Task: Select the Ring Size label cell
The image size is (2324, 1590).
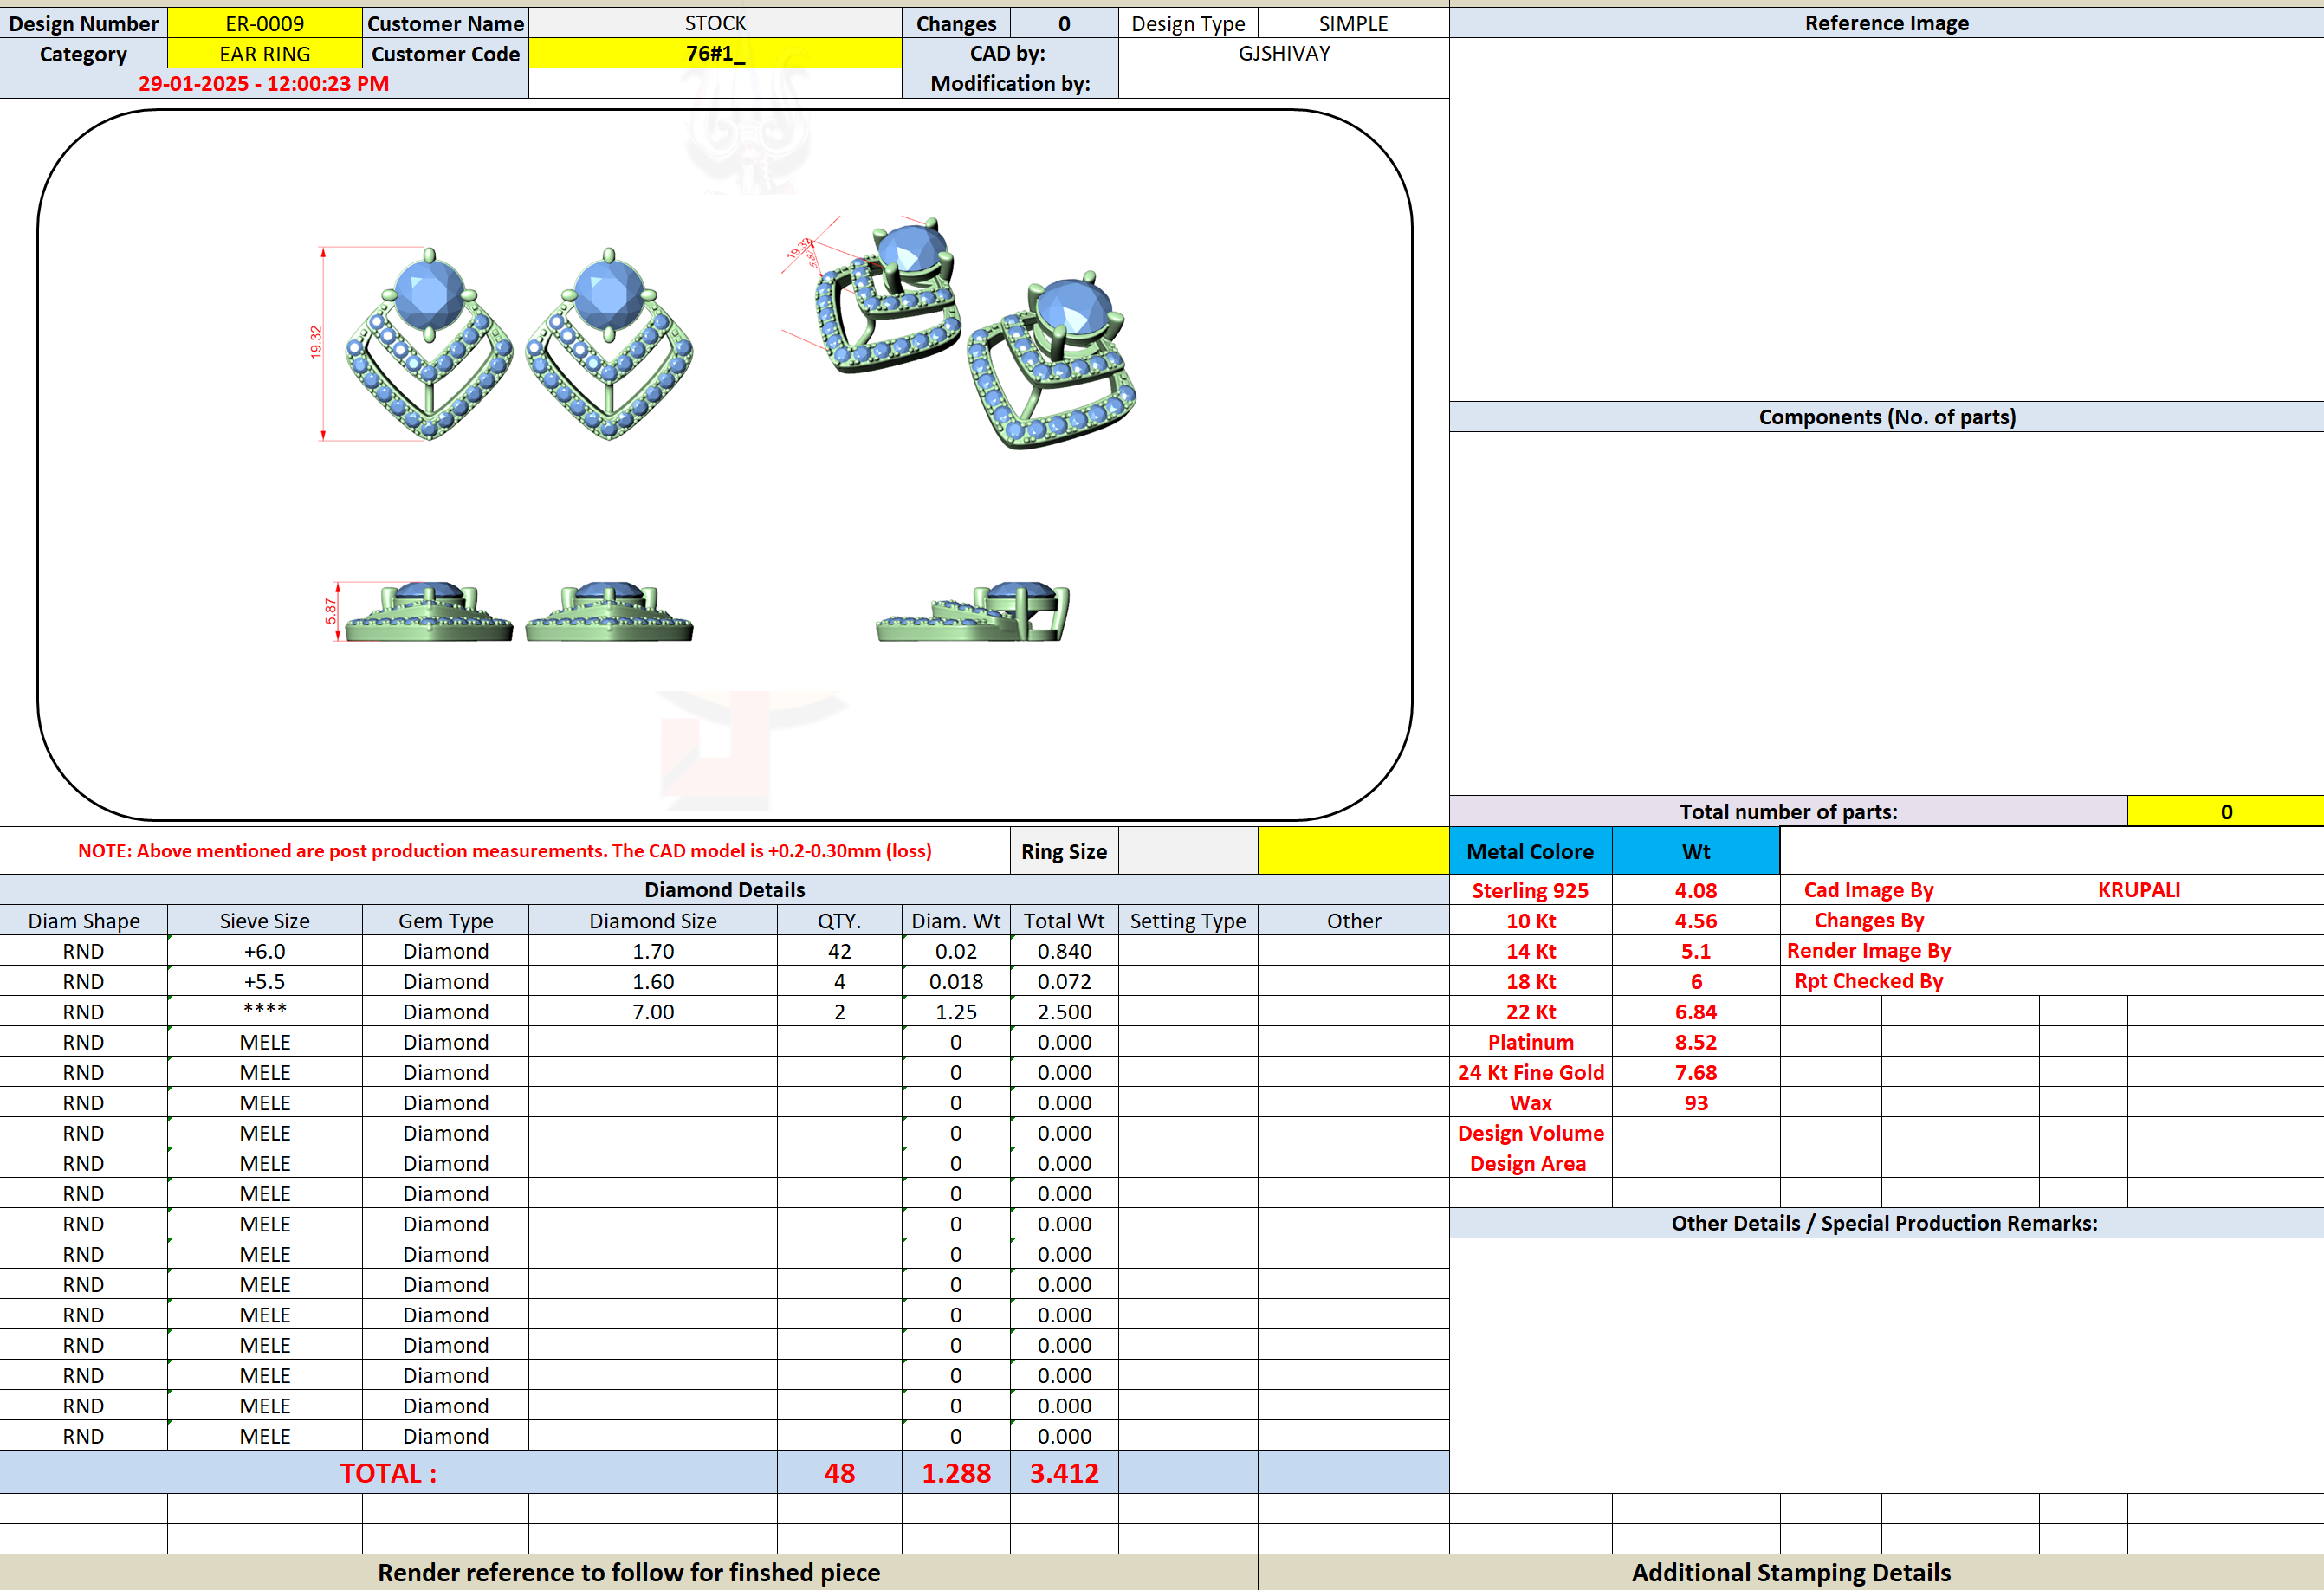Action: click(1064, 851)
